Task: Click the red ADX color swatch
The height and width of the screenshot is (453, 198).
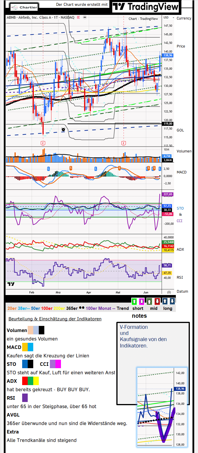Action: (25, 381)
